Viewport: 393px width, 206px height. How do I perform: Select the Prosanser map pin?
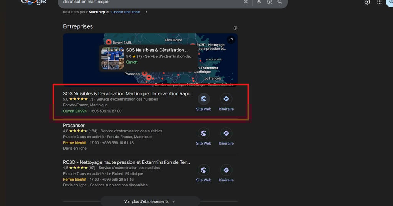[x=144, y=73]
